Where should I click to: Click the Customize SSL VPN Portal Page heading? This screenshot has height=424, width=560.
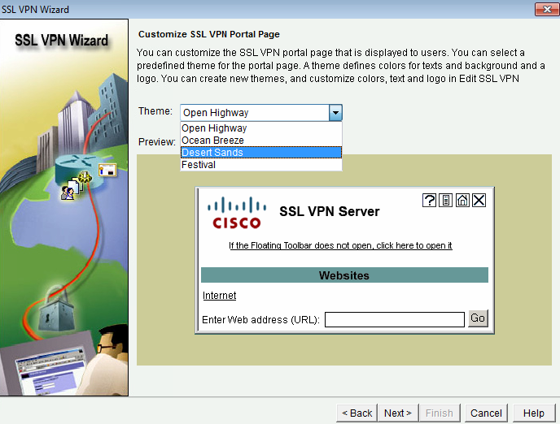(209, 34)
